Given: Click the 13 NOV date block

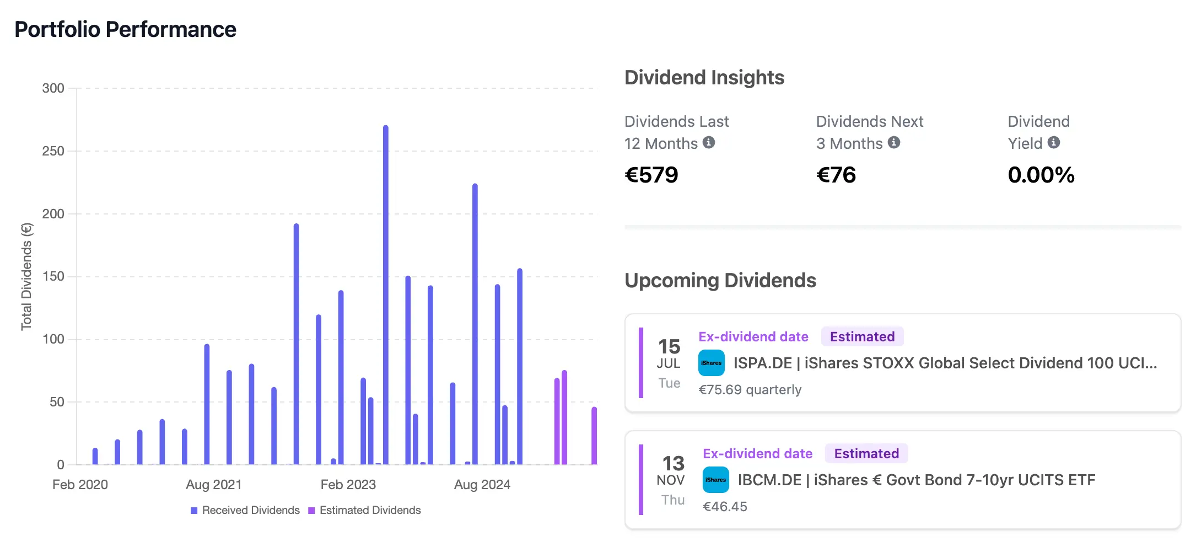Looking at the screenshot, I should click(x=672, y=480).
